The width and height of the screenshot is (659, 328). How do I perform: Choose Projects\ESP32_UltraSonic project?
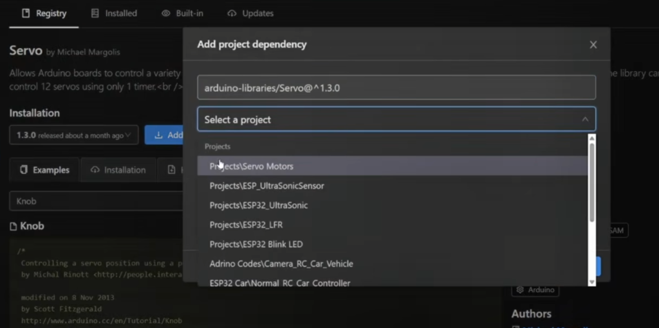click(393, 205)
